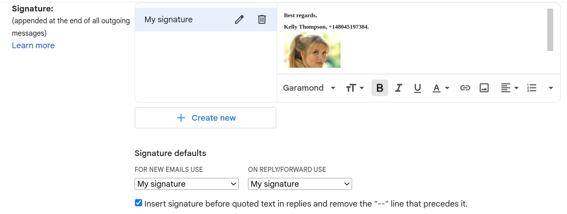Select the portrait photo in the signature
Viewport: 567px width, 214px height.
(x=312, y=50)
